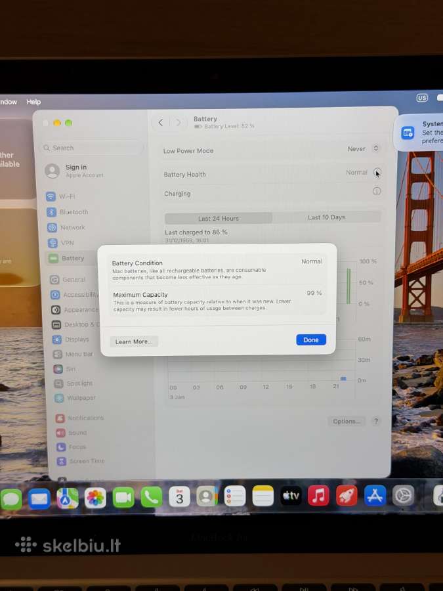This screenshot has width=443, height=591.
Task: Click the System notification banner
Action: 419,133
